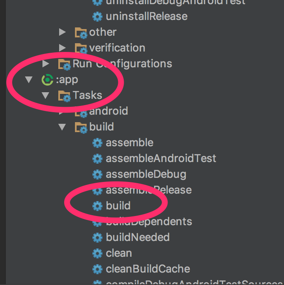Viewport: 284px width, 285px height.
Task: Click the build folder icon under Tasks
Action: click(81, 127)
